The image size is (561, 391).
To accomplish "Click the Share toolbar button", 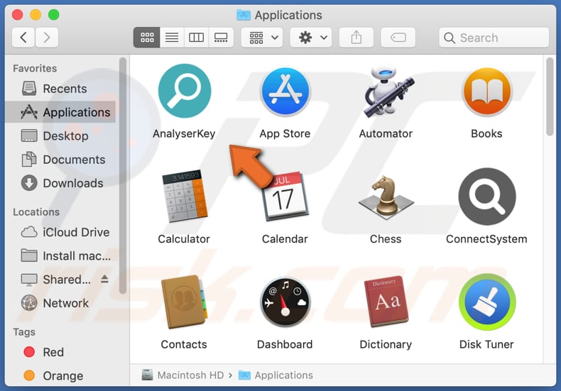I will coord(356,38).
